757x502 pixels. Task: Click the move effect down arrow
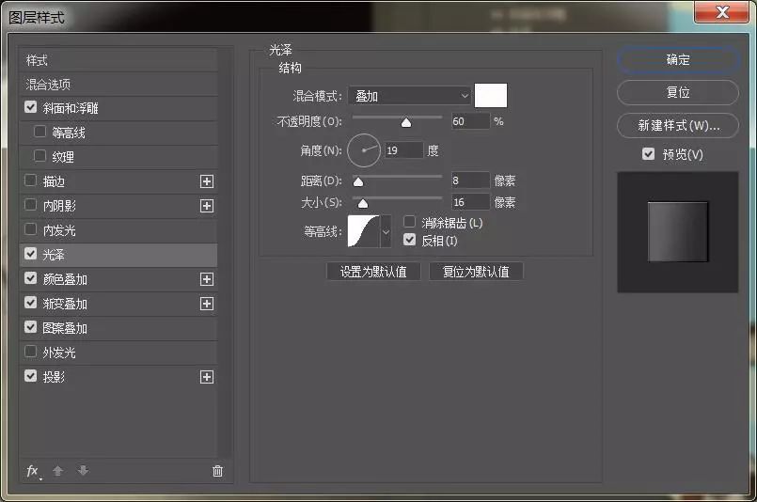[83, 471]
